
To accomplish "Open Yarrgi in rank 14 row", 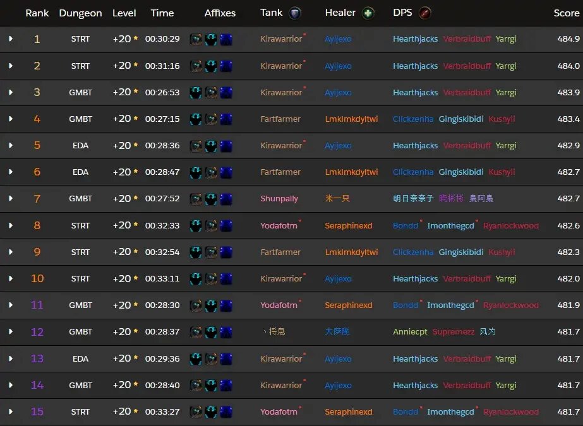I will [x=506, y=386].
